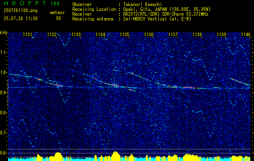Click the 1135 time marker
254x161 pixels.
tap(124, 35)
